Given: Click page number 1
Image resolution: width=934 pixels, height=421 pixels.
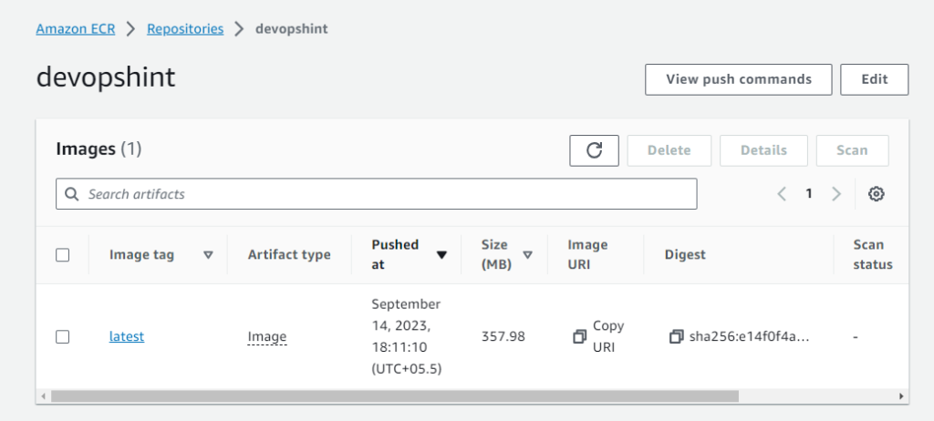Looking at the screenshot, I should pos(809,193).
